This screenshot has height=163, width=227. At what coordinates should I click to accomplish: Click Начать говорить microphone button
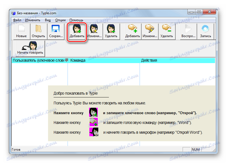(30, 48)
